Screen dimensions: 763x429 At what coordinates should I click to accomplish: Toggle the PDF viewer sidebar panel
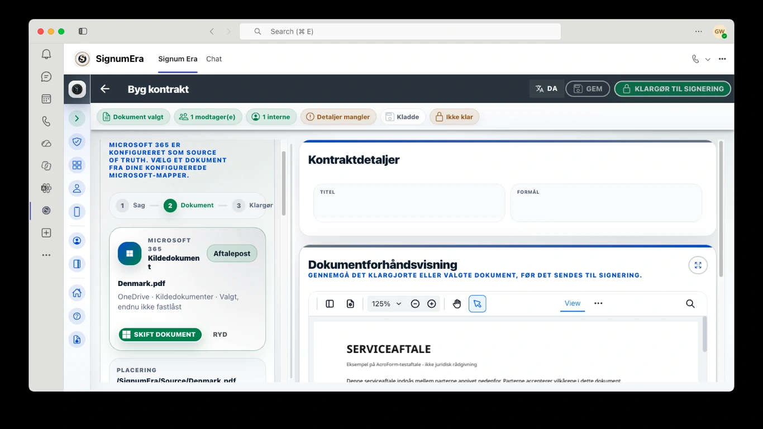click(330, 304)
